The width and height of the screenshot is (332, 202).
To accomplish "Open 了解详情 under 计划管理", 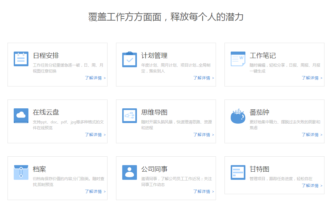I will [204, 78].
